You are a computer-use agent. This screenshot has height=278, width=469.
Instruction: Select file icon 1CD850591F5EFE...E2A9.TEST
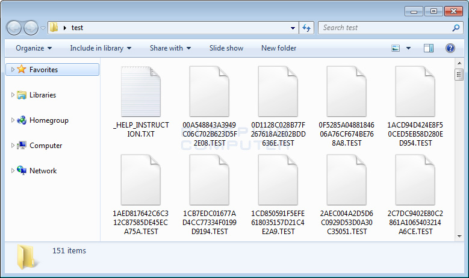[x=278, y=180]
